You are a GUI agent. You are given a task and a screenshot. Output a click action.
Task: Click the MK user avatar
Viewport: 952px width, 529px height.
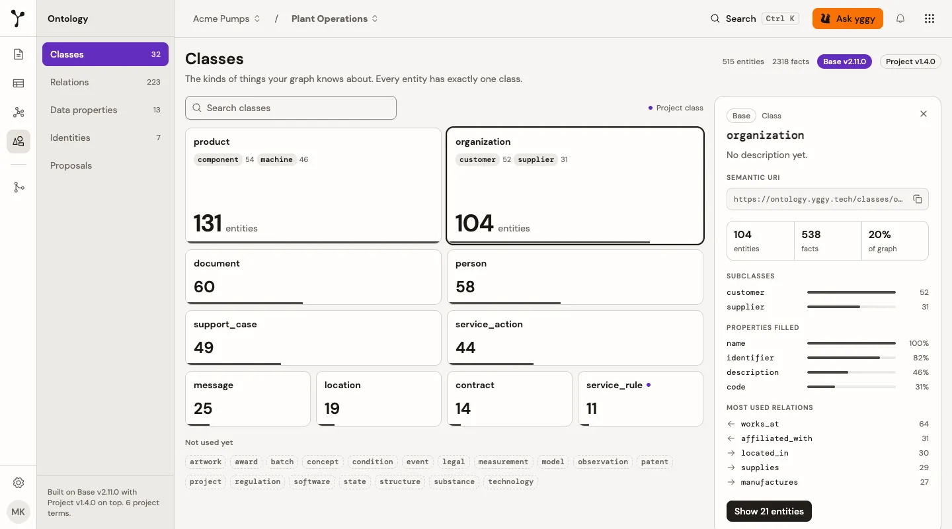19,512
